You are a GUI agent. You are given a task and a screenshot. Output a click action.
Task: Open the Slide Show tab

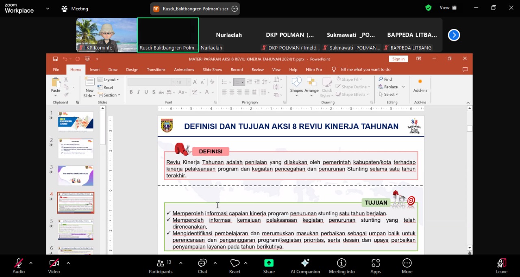(212, 70)
